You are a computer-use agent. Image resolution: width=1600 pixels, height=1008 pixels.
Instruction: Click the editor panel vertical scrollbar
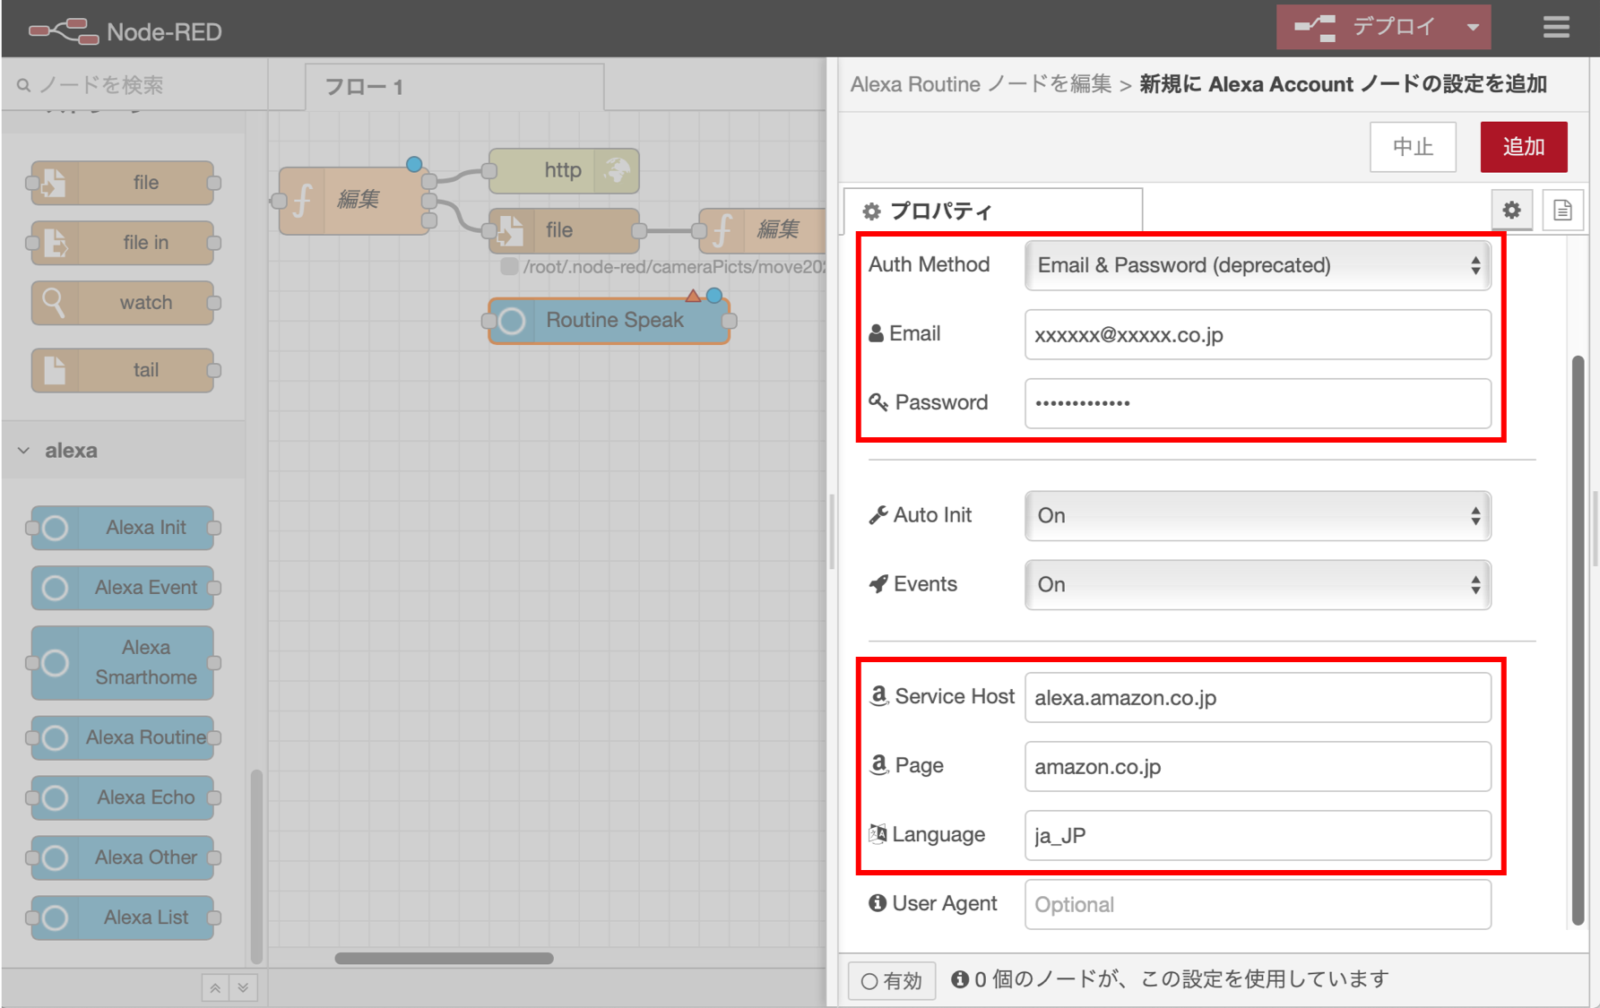(1578, 641)
